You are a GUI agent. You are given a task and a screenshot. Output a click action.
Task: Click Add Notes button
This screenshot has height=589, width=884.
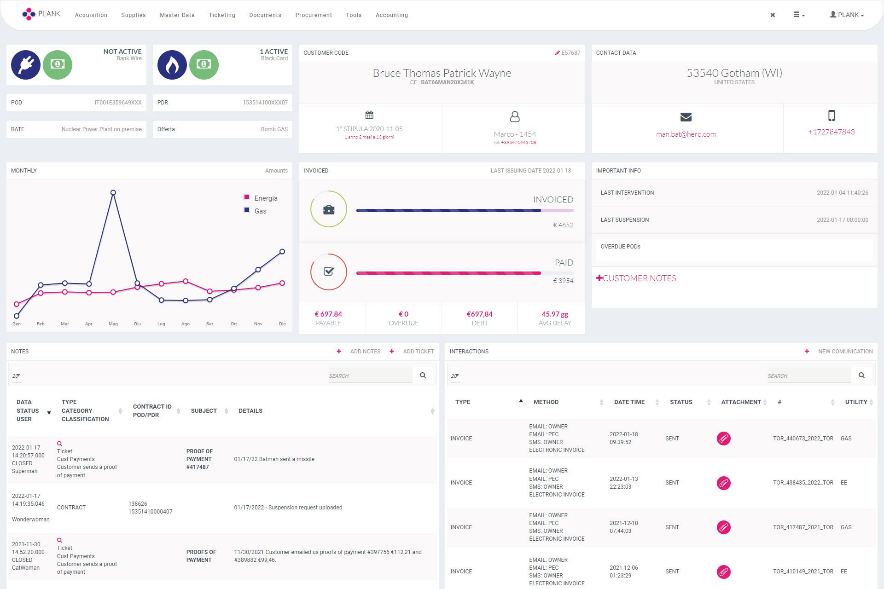(x=359, y=351)
